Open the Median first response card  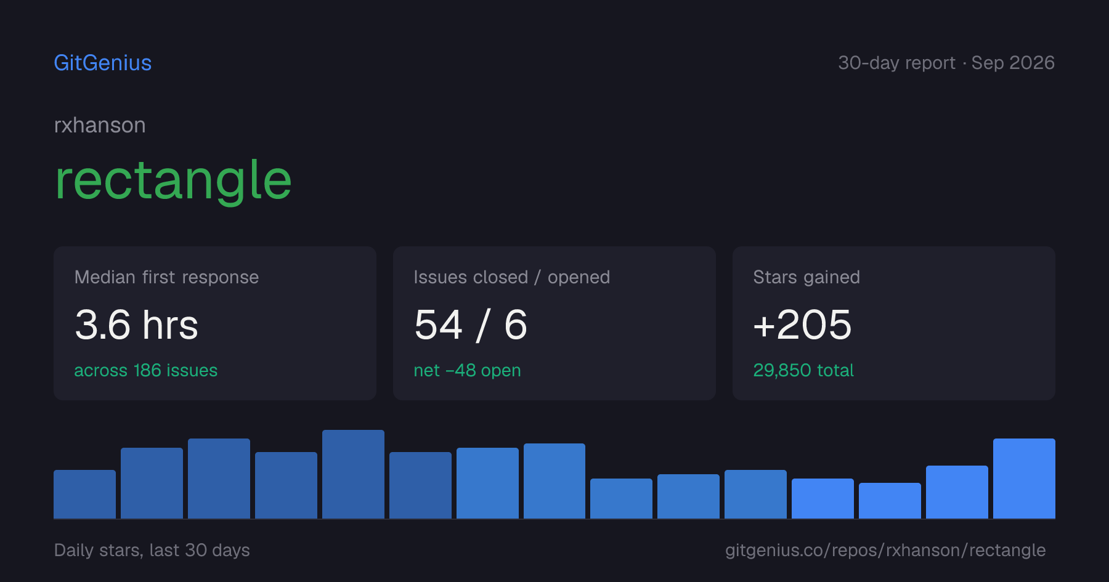point(215,323)
